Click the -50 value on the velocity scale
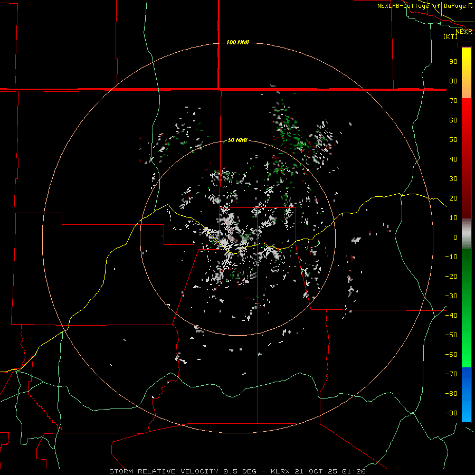This screenshot has width=475, height=475. click(451, 335)
